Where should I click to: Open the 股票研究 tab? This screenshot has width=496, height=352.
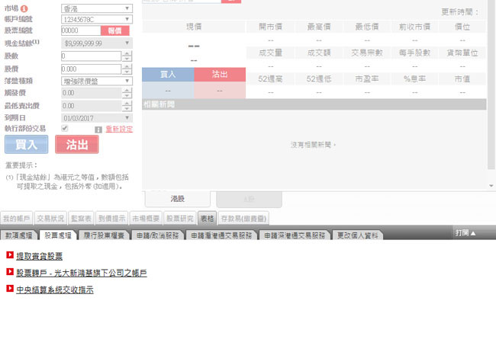point(180,218)
